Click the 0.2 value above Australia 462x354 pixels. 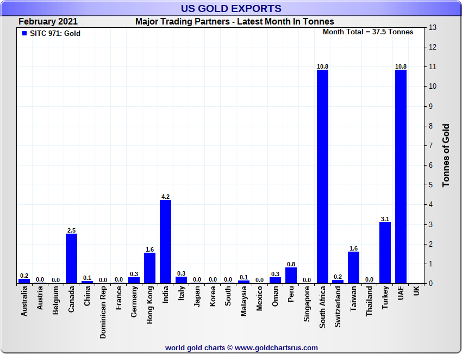coord(24,276)
